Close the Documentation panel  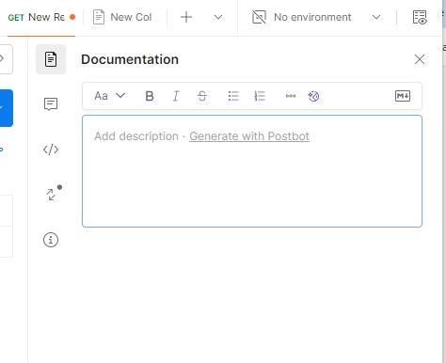(x=420, y=59)
